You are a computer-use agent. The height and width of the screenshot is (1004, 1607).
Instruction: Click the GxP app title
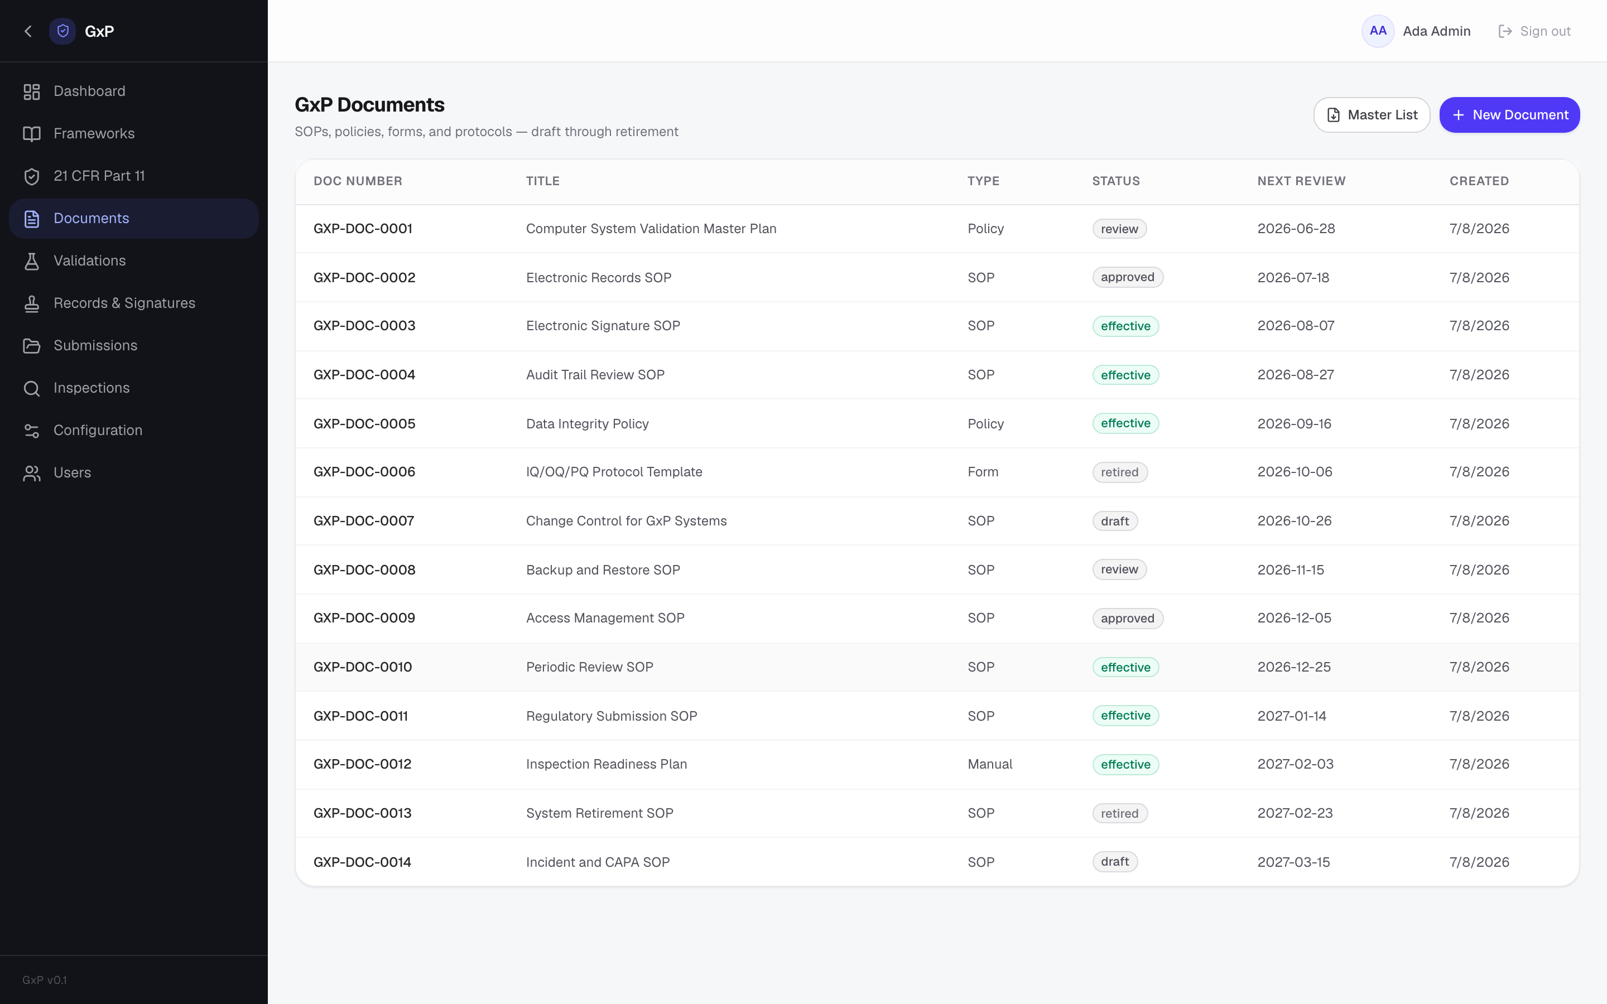pyautogui.click(x=100, y=31)
